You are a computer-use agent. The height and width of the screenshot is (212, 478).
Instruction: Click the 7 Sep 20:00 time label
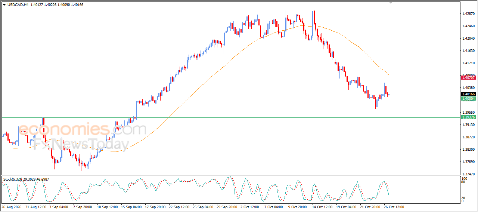83,207
